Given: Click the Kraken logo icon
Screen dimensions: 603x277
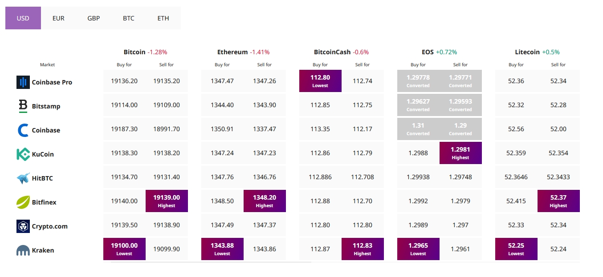Looking at the screenshot, I should (x=23, y=251).
